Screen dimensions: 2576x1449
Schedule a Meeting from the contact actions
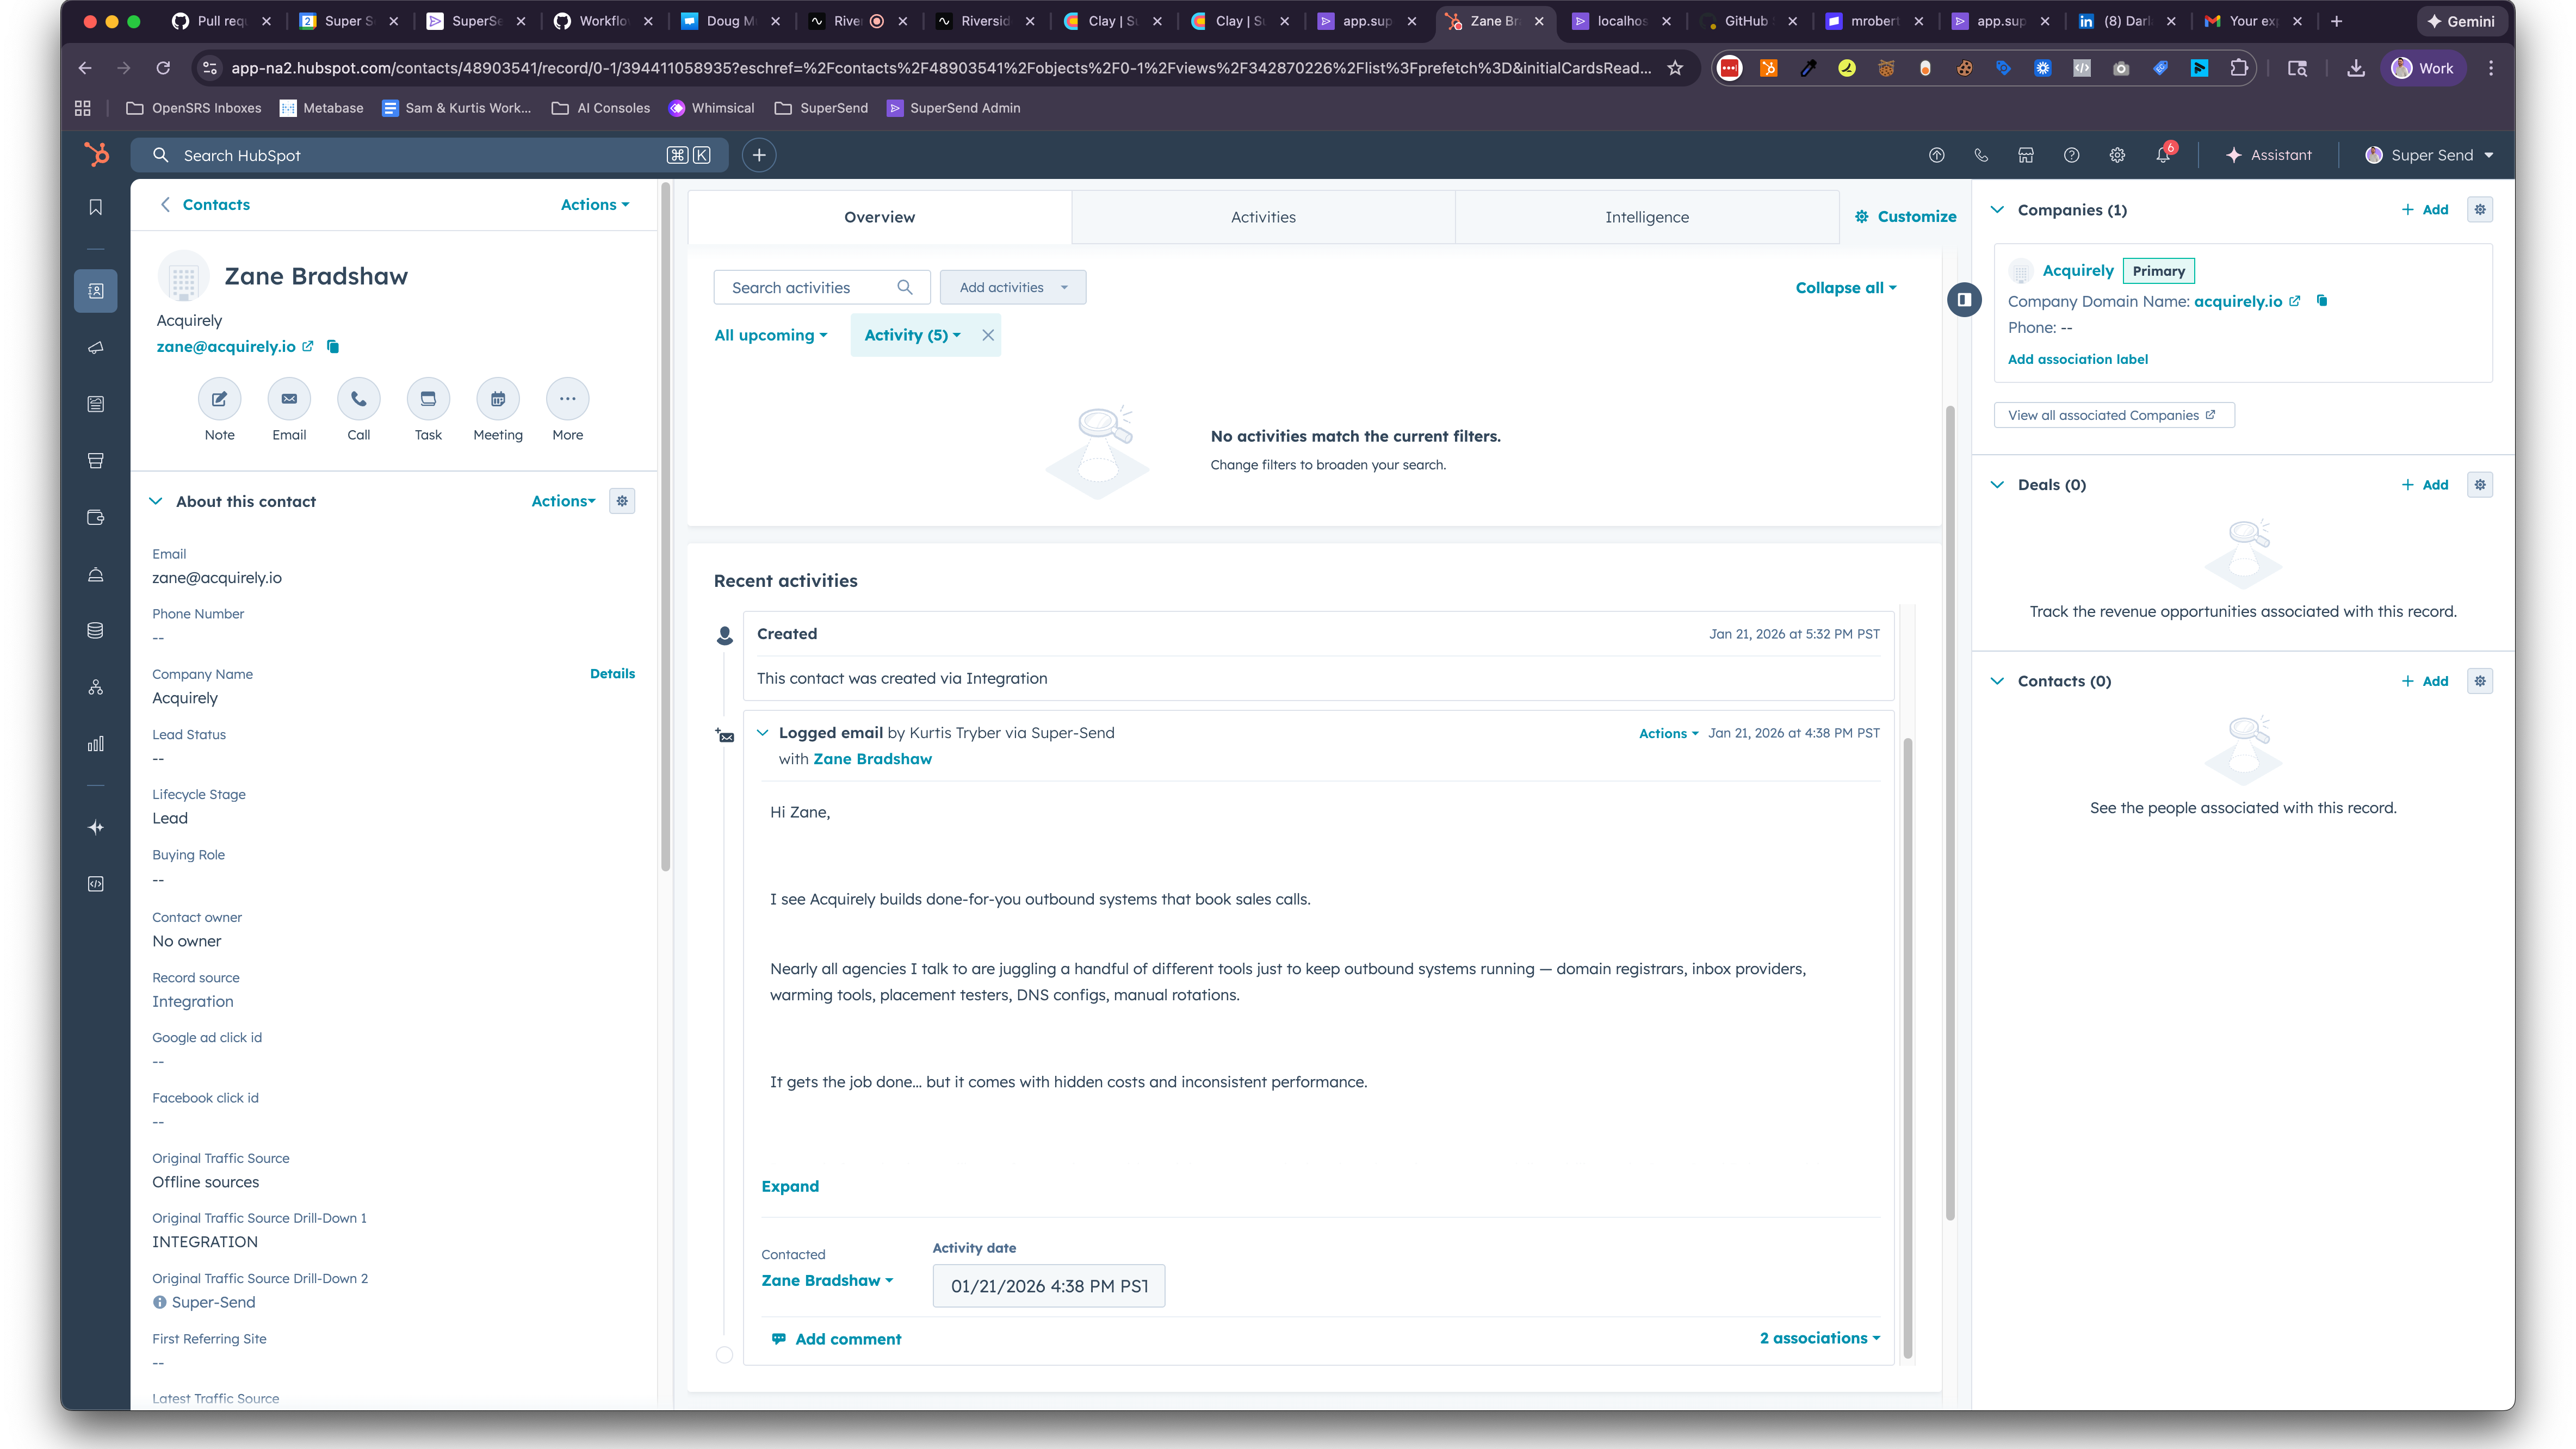coord(497,398)
